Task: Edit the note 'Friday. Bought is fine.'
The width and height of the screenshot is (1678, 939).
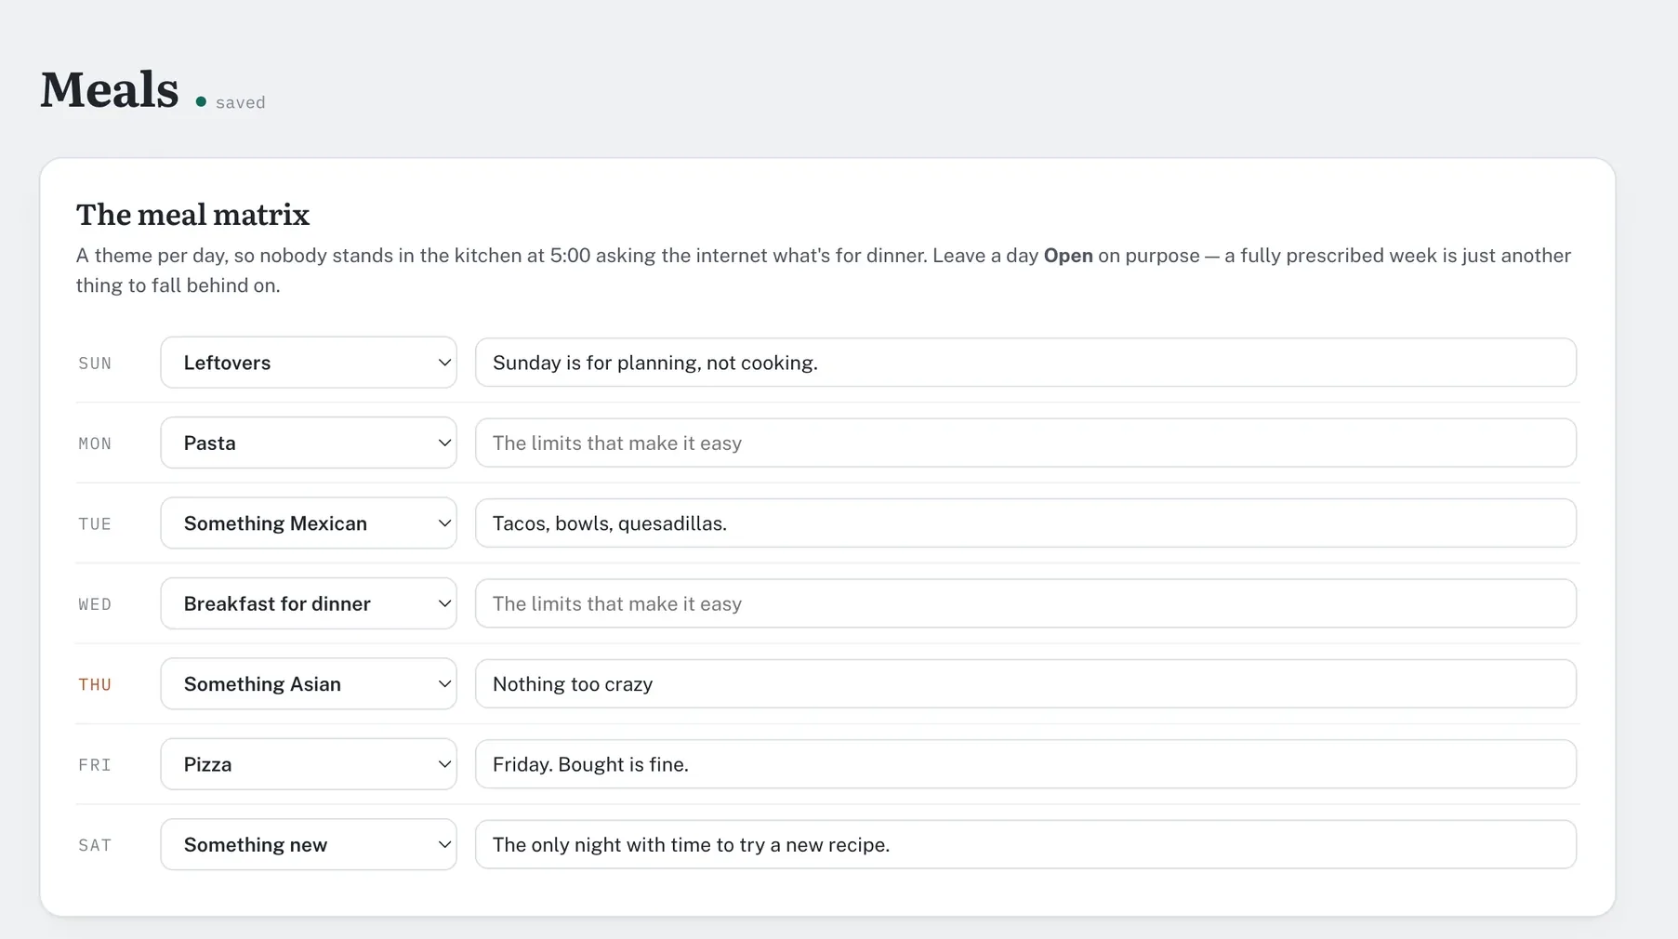Action: [x=1025, y=764]
